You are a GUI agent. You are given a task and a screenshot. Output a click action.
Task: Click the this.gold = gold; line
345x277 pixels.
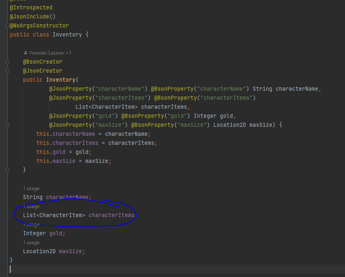pyautogui.click(x=64, y=152)
